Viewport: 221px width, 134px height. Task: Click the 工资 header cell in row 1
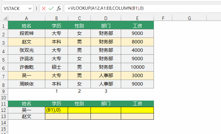pyautogui.click(x=137, y=25)
